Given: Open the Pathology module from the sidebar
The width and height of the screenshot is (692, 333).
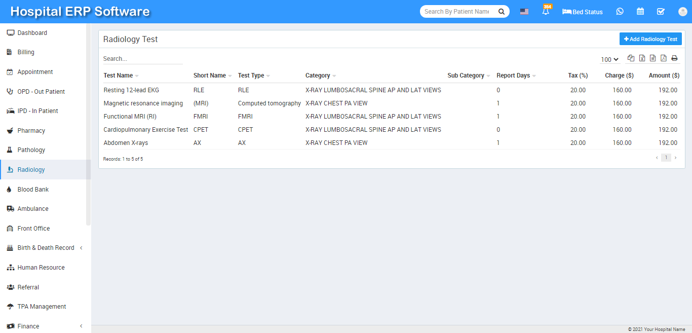Looking at the screenshot, I should point(30,150).
